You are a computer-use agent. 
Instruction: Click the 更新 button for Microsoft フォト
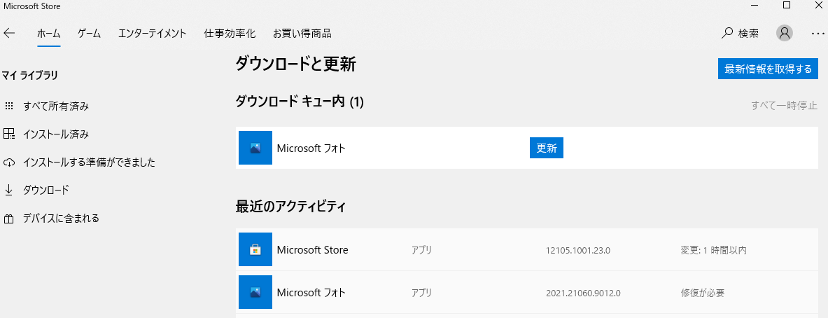click(547, 148)
